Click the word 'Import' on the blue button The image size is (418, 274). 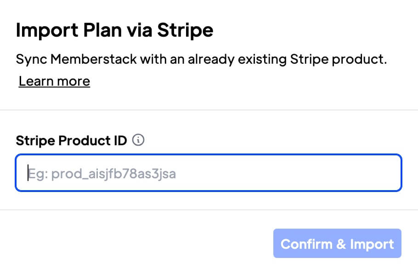(372, 244)
